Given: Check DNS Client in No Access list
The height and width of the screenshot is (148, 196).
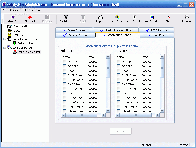Looking at the screenshot, I should [118, 84].
